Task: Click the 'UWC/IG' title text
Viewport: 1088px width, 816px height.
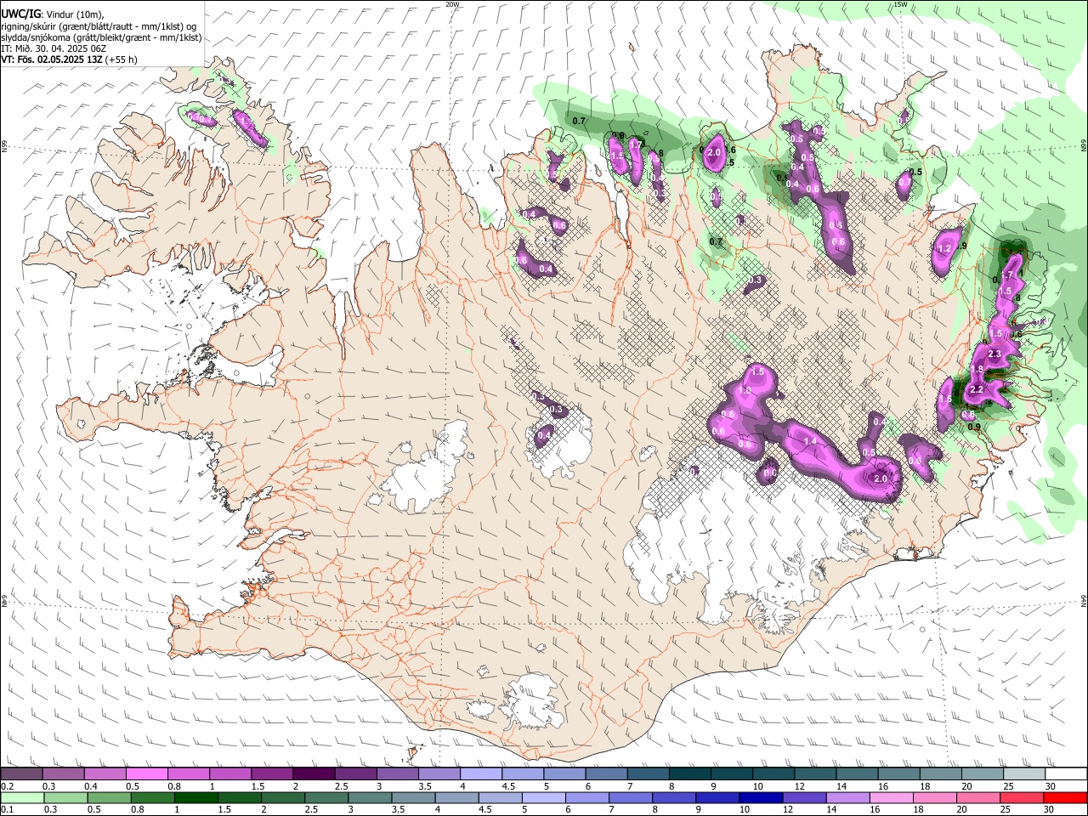Action: point(20,14)
